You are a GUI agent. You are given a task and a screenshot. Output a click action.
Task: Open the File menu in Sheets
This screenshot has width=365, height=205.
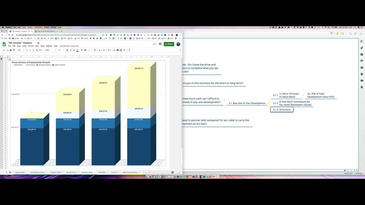pos(9,46)
